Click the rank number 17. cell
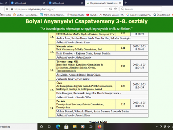 click(52, 90)
